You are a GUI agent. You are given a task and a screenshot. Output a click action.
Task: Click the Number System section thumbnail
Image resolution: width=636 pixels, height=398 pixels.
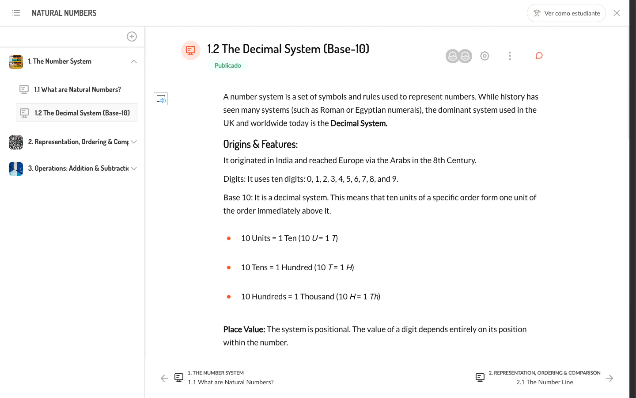[x=16, y=62]
